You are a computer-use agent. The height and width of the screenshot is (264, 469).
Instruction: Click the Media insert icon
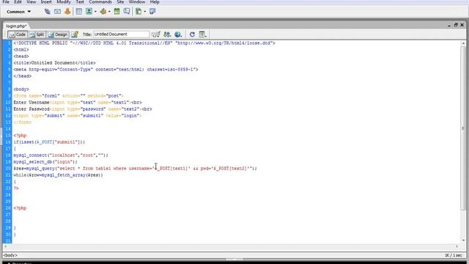click(103, 12)
